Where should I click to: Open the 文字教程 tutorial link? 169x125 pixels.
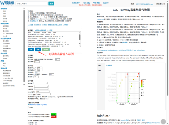[50, 30]
